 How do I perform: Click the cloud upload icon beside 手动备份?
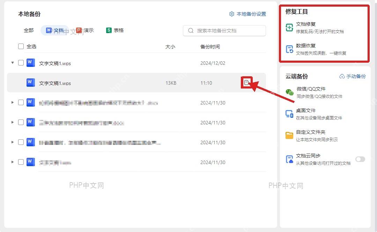(342, 76)
